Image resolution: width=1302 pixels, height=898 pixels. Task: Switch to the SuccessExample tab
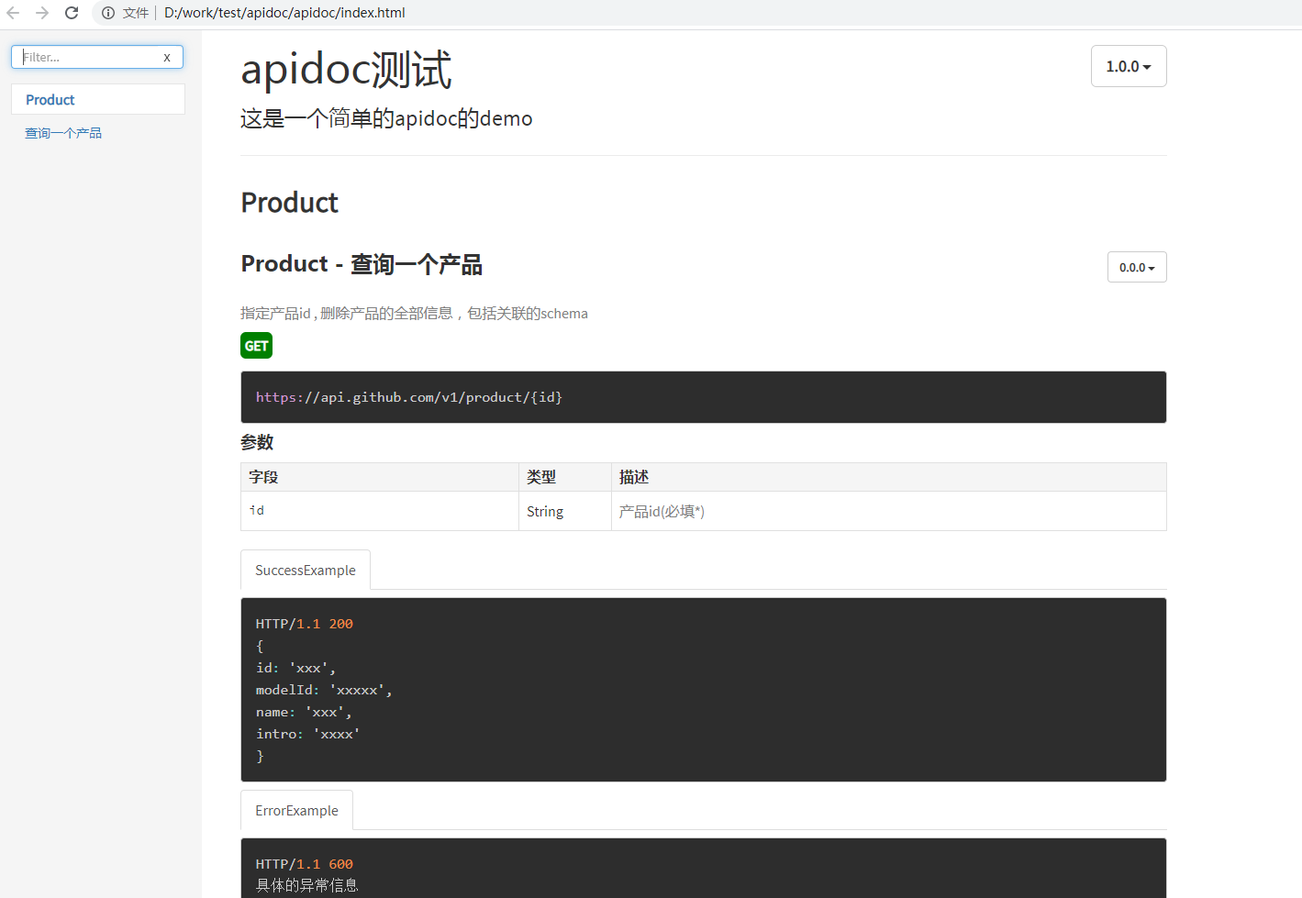[x=306, y=570]
